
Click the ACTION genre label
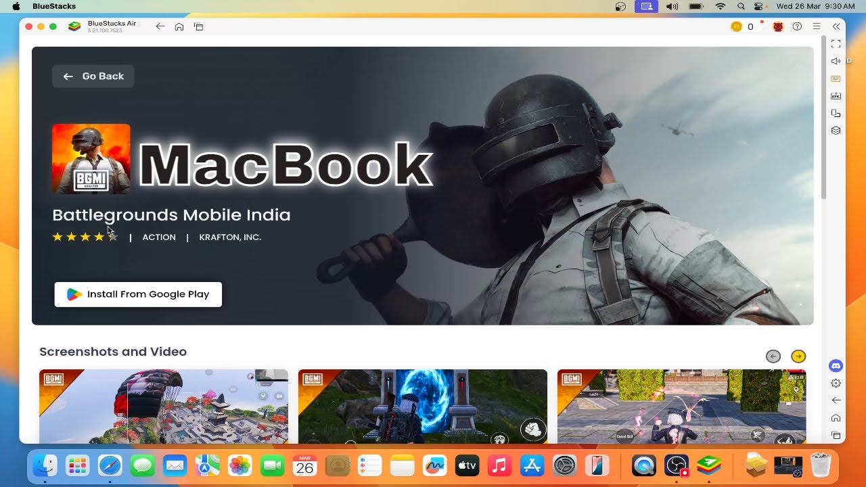click(x=159, y=237)
